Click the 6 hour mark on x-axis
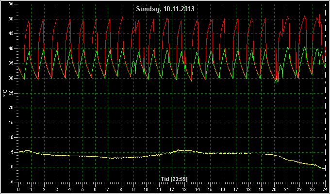 (95, 190)
